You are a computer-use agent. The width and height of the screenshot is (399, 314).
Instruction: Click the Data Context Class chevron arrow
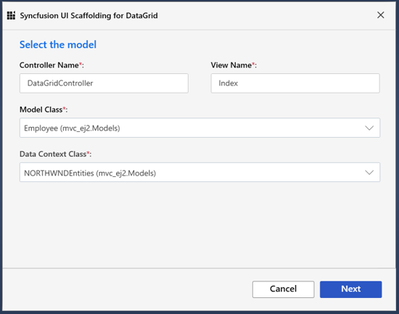(x=369, y=173)
